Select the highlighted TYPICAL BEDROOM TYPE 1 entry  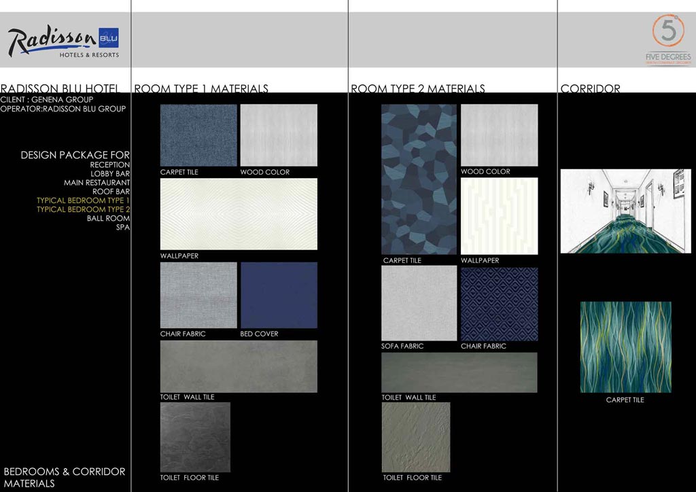tap(83, 200)
